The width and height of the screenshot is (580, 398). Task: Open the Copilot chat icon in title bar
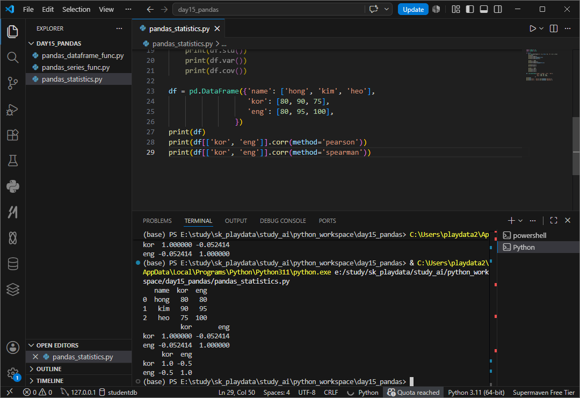click(x=374, y=9)
